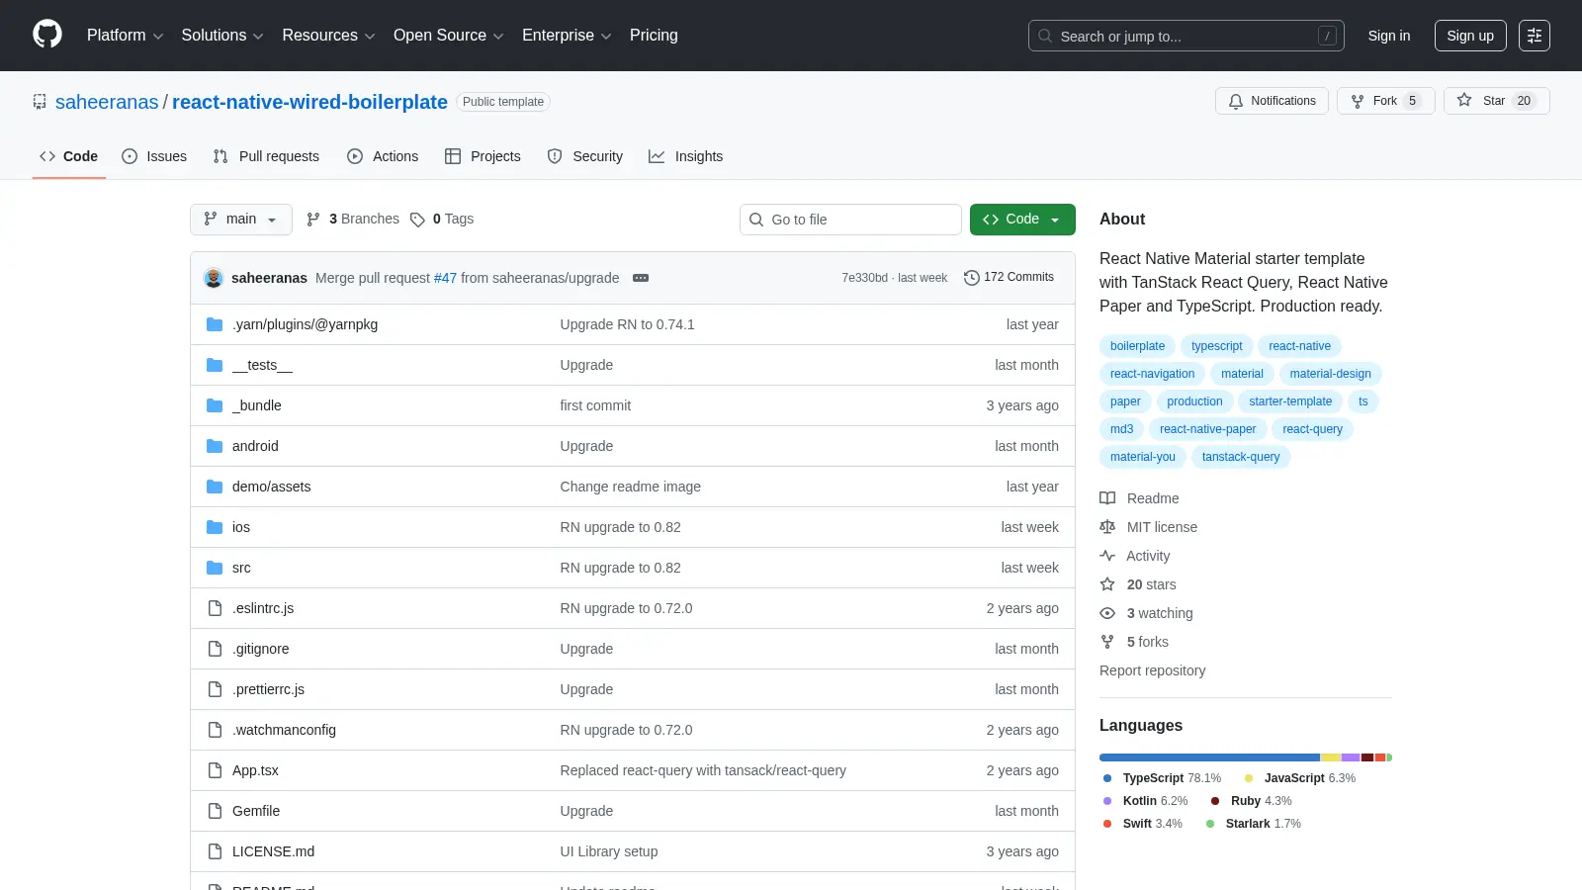Click the __tests__ folder icon
1582x890 pixels.
click(215, 365)
